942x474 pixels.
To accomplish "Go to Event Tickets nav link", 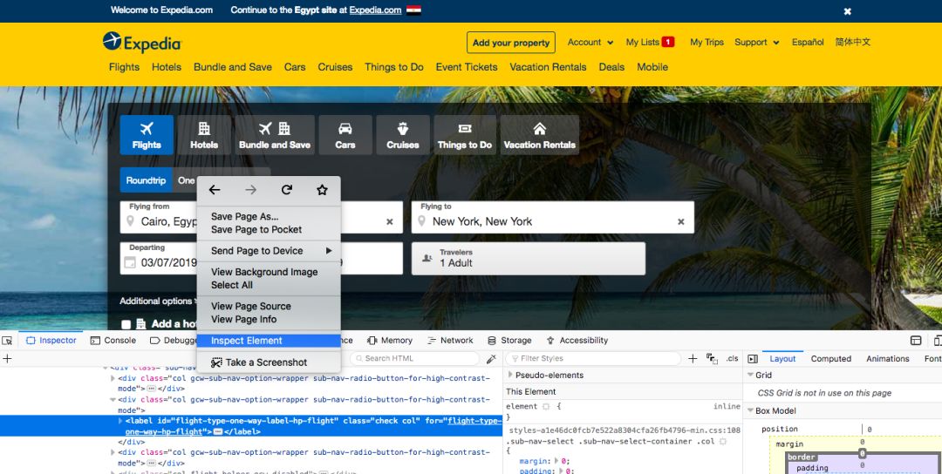I will (467, 67).
